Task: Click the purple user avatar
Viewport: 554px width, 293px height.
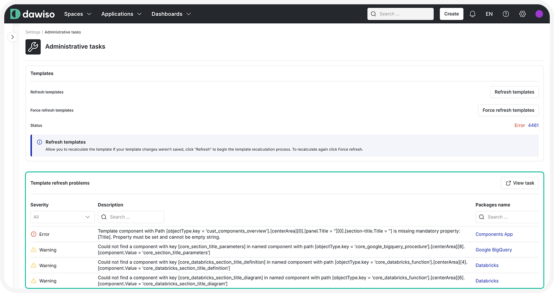Action: tap(539, 14)
